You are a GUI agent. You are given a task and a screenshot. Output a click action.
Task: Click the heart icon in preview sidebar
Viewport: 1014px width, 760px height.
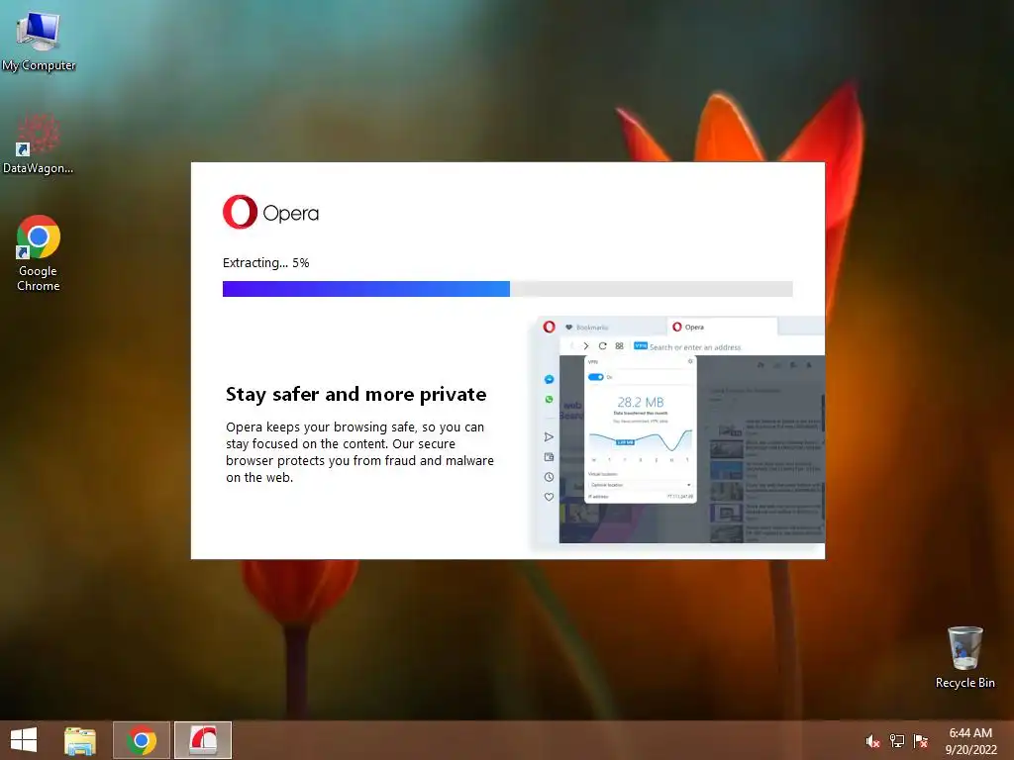click(549, 497)
